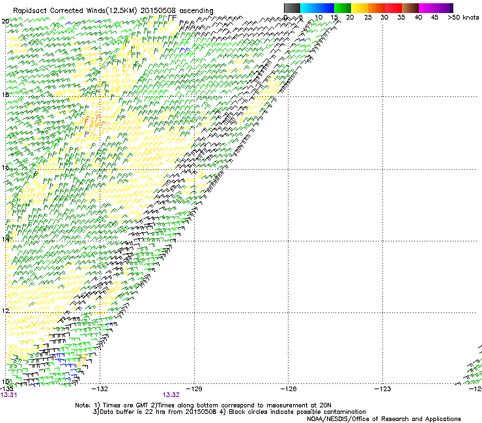Click the purple '13:32' time stamp
Image resolution: width=482 pixels, height=423 pixels.
coord(171,395)
